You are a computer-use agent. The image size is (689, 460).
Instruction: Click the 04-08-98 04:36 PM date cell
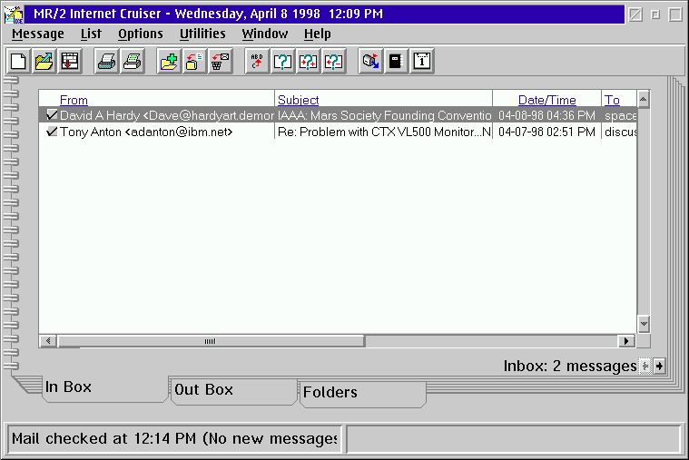(546, 115)
